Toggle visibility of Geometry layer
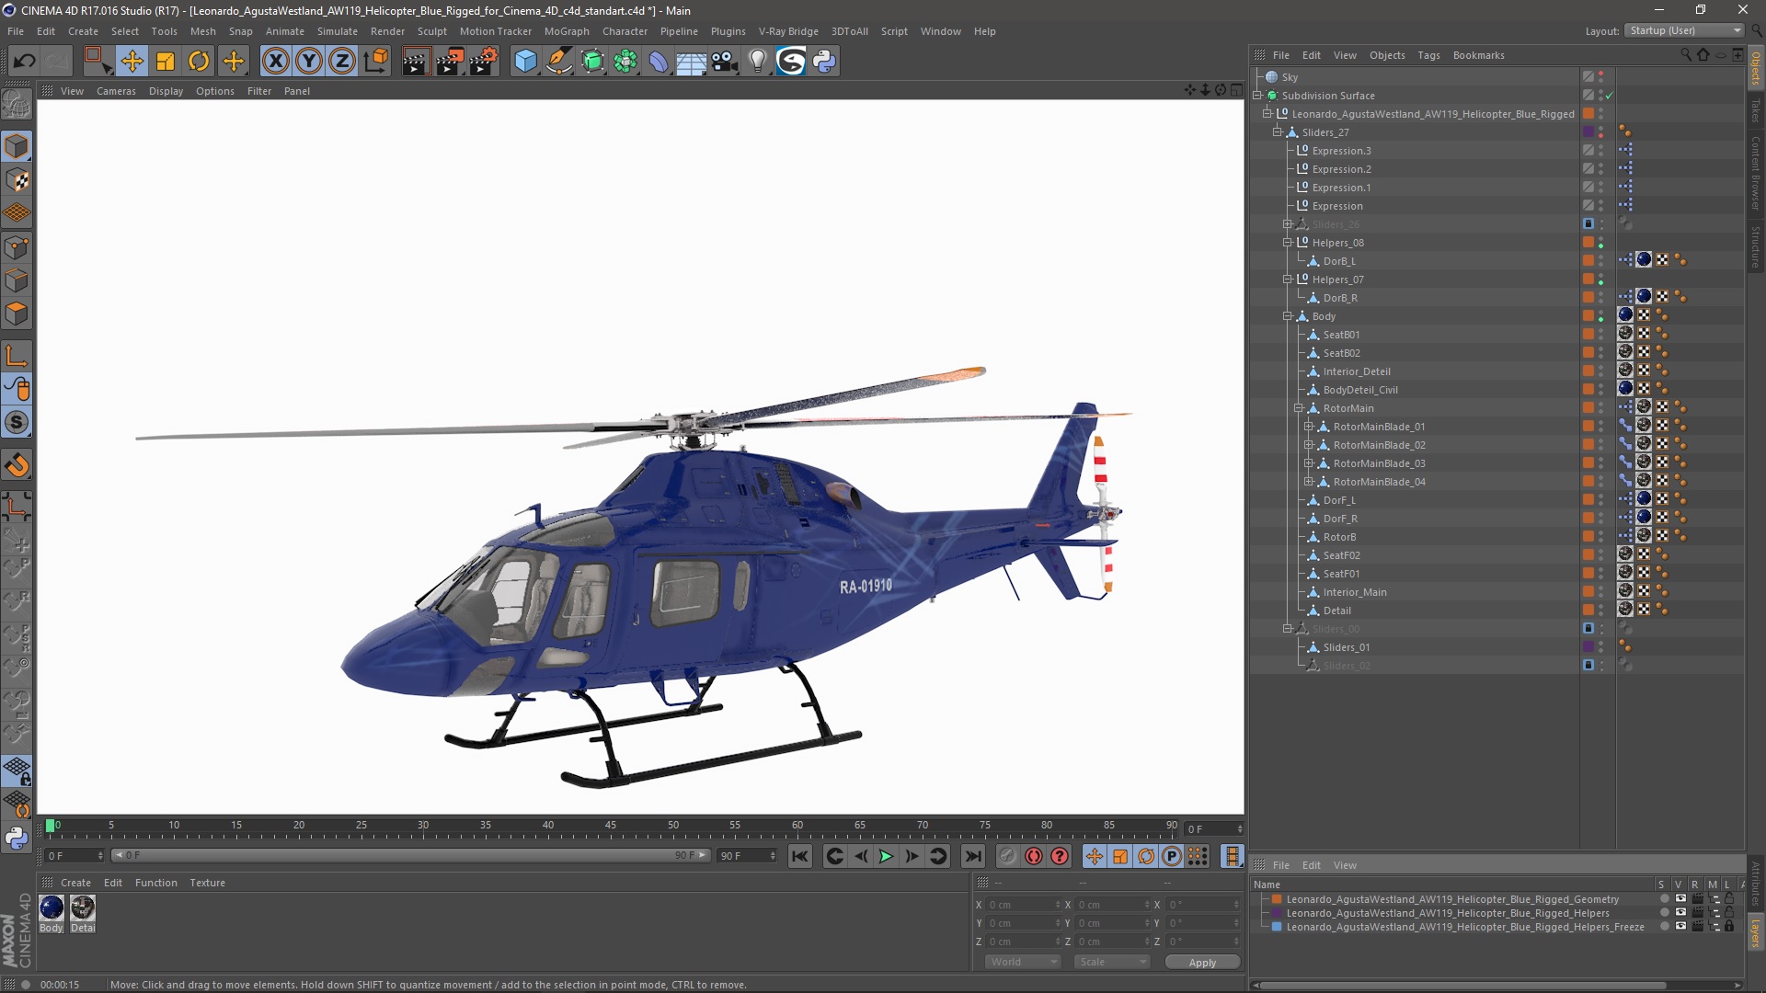 click(1680, 899)
